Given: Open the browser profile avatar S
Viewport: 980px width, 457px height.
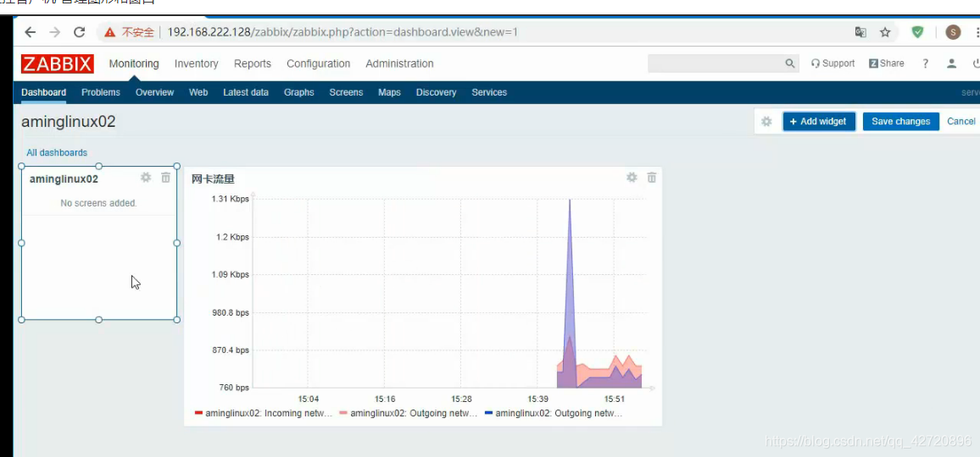Looking at the screenshot, I should click(953, 32).
